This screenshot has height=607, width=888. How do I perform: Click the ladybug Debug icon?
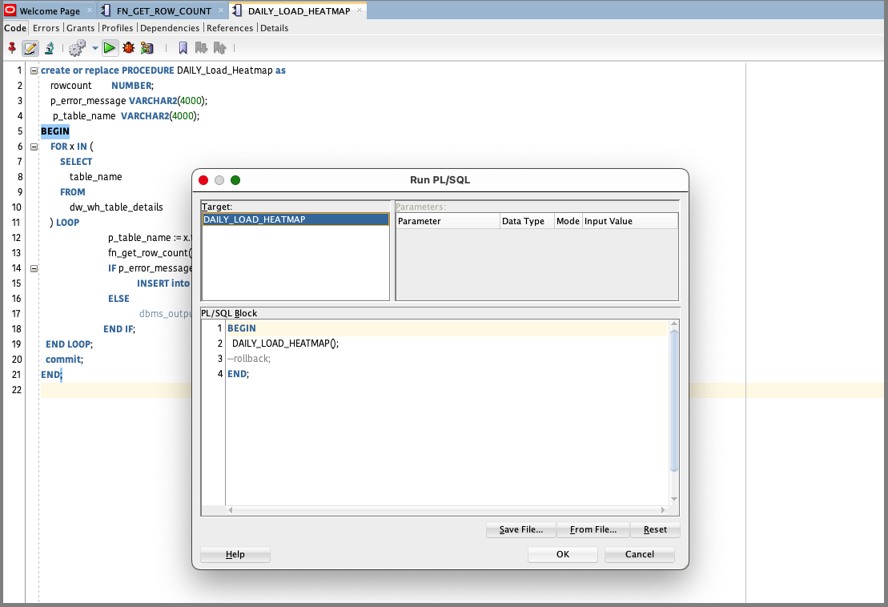pyautogui.click(x=129, y=48)
